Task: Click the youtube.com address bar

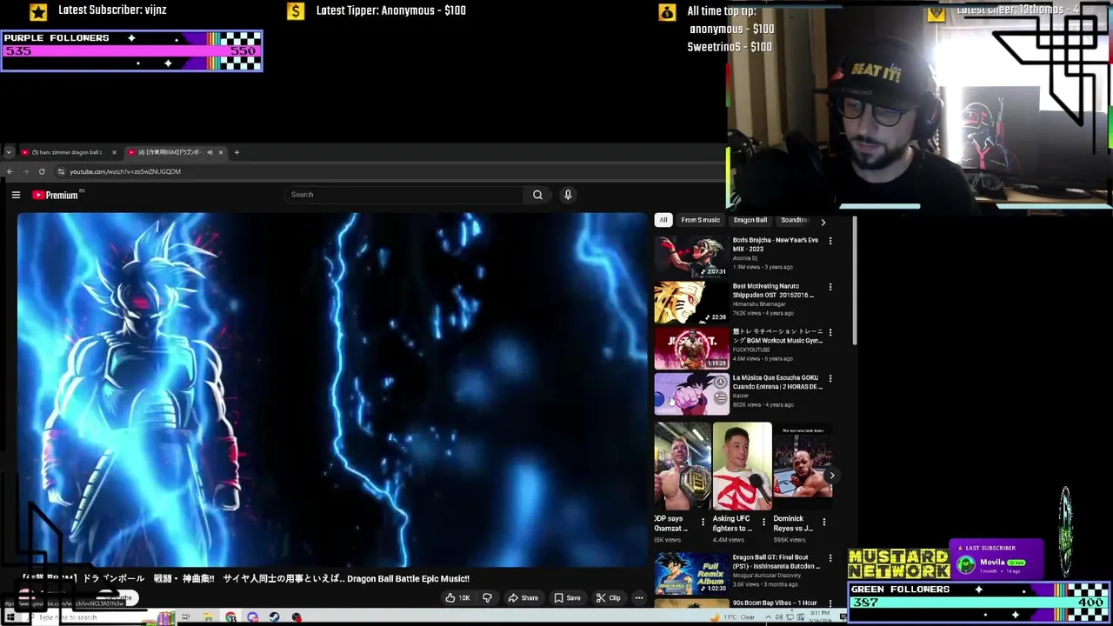Action: (x=383, y=171)
